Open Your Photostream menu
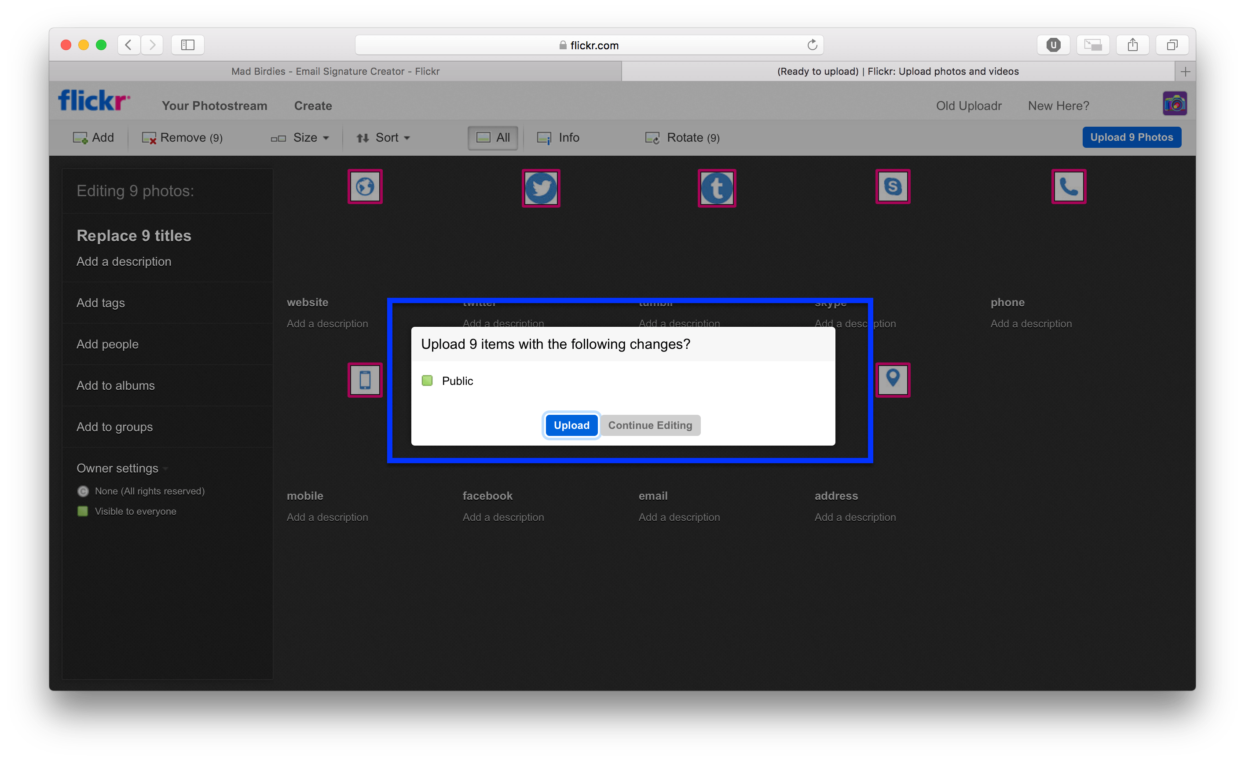 [x=214, y=106]
